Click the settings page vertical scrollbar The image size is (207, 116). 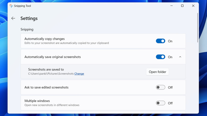pyautogui.click(x=198, y=28)
